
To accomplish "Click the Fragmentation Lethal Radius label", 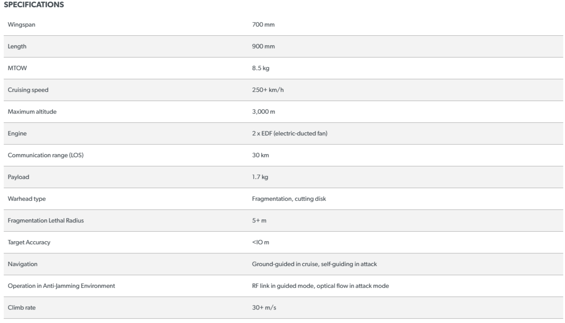I will [x=46, y=220].
